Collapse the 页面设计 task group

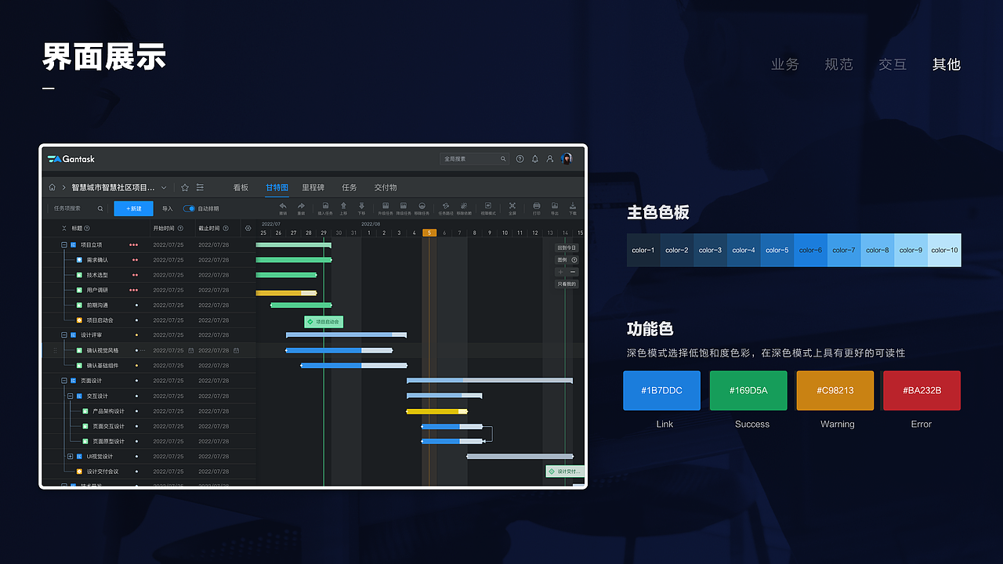[x=64, y=381]
